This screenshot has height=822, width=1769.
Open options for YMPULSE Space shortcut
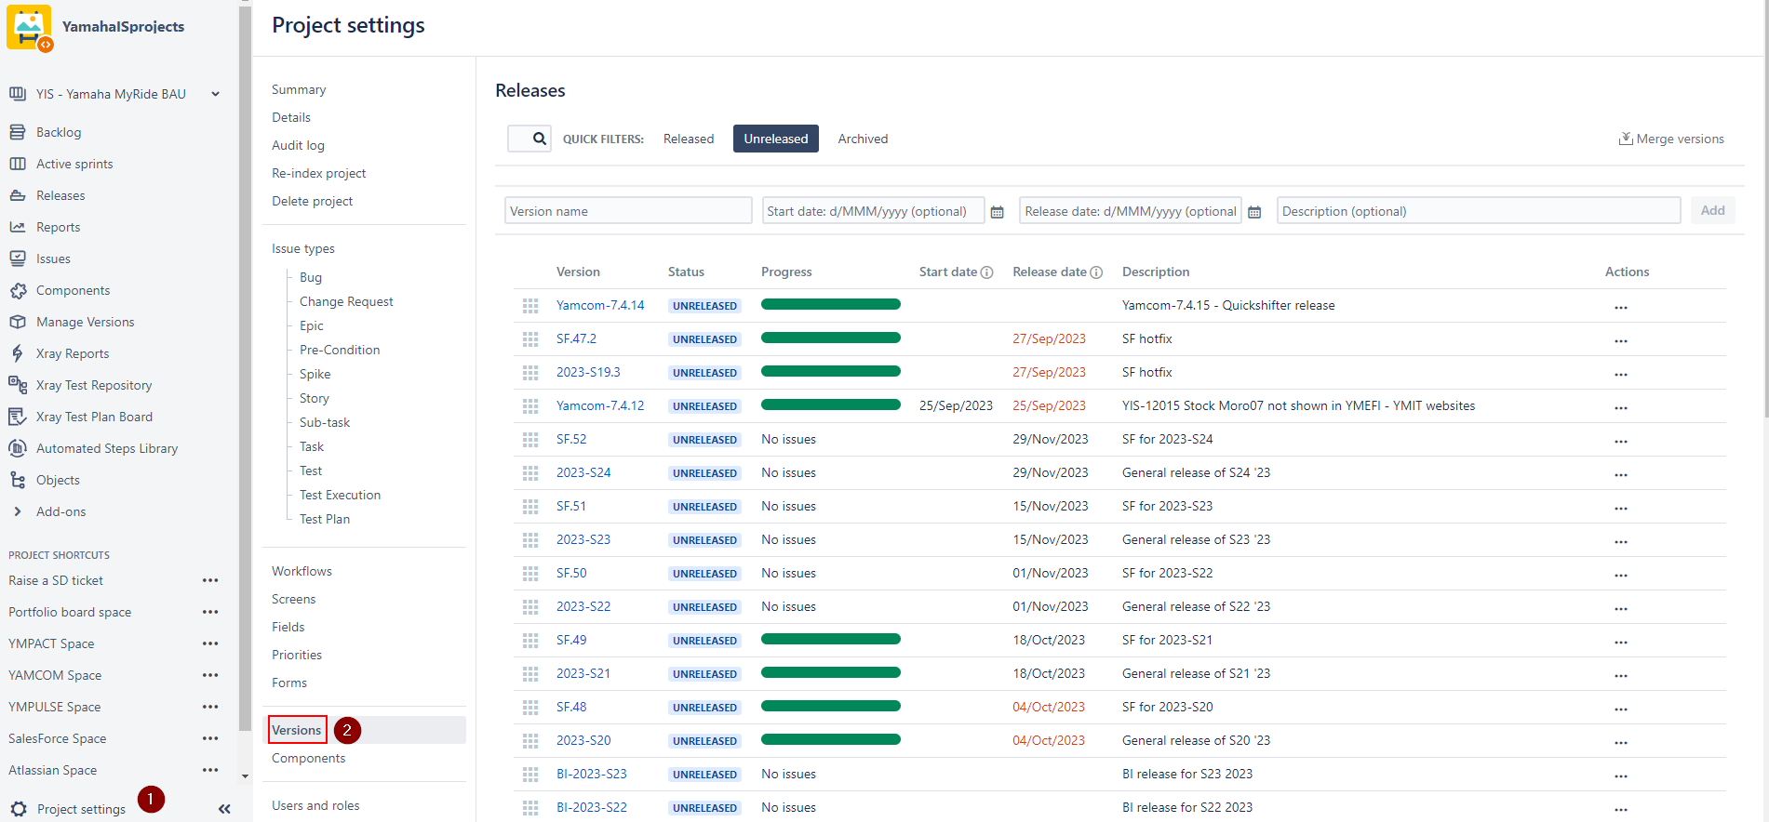(x=210, y=707)
